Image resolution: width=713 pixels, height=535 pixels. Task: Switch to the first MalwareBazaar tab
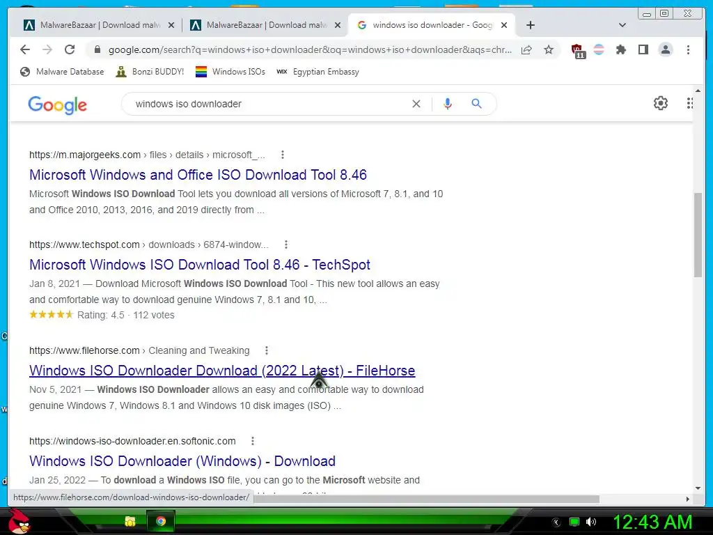click(x=97, y=25)
